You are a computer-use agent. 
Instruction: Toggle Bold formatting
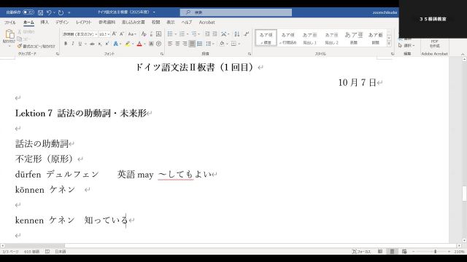coord(66,44)
